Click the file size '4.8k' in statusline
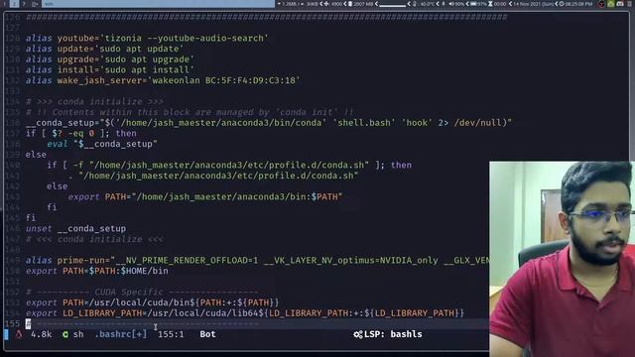 click(x=42, y=334)
